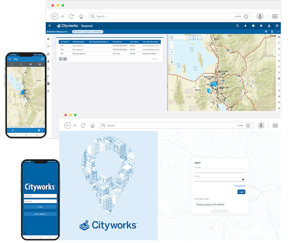The height and width of the screenshot is (243, 291).
Task: Click home button in top browser toolbar
Action: pos(82,16)
